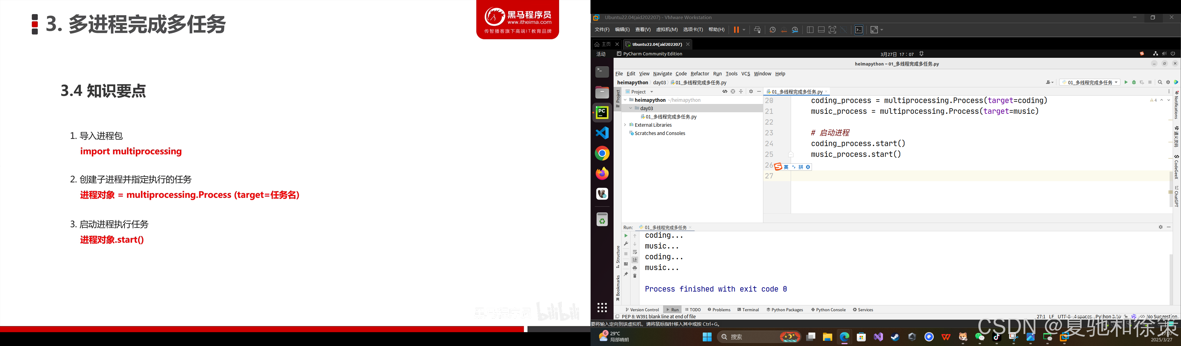Open the Python Console tool window
Image resolution: width=1181 pixels, height=346 pixels.
(828, 310)
